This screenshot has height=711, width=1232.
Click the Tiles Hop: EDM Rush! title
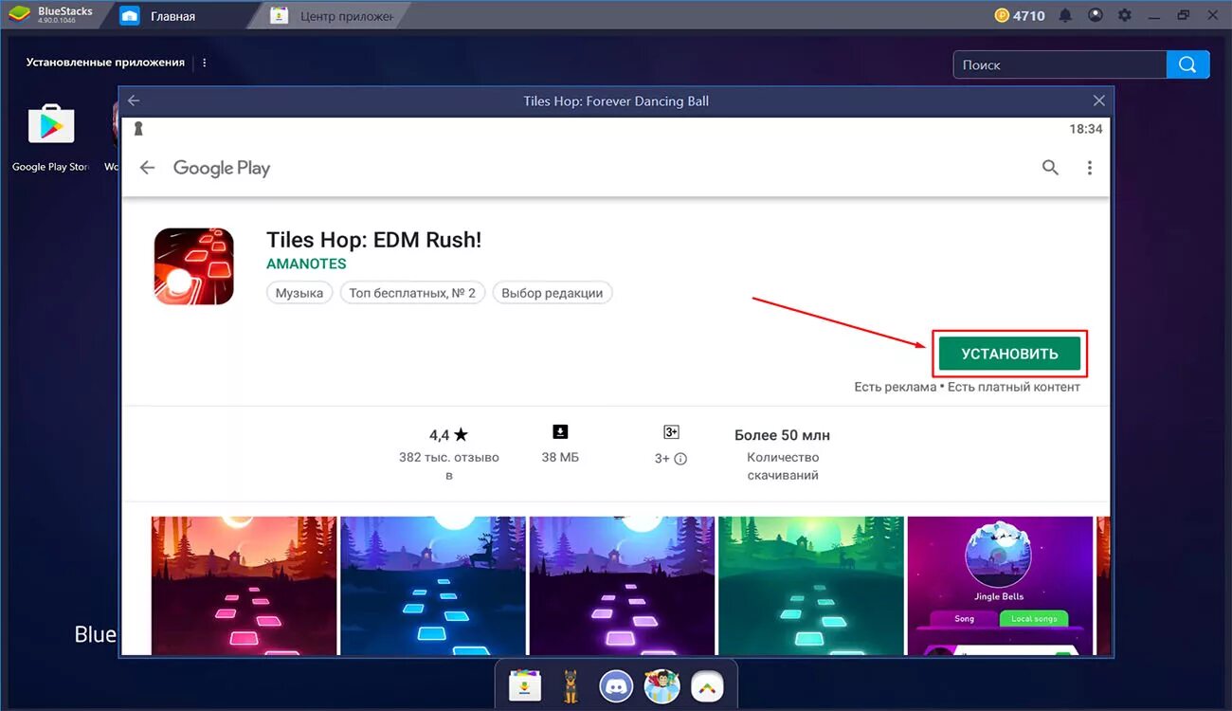[374, 240]
